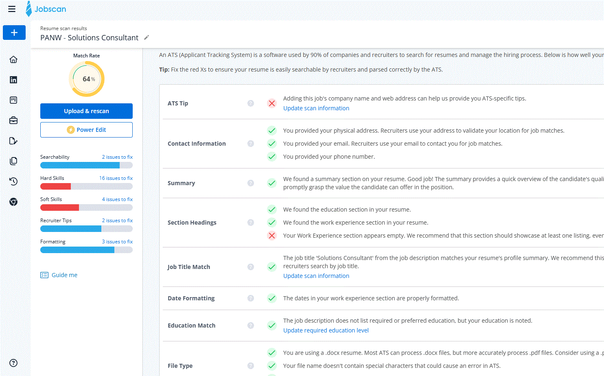Click Update required education level link

click(x=326, y=330)
